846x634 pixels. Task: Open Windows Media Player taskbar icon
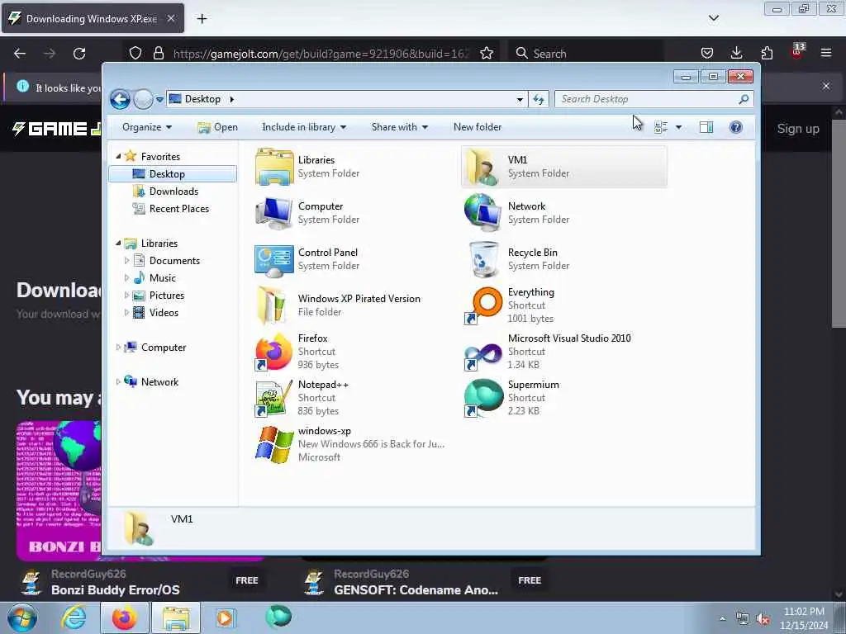pos(225,617)
